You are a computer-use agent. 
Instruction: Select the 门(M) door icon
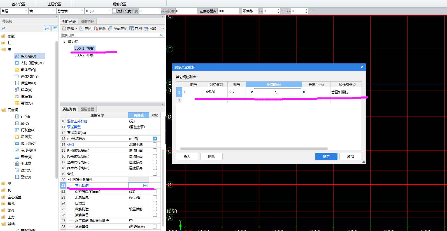[x=17, y=116]
